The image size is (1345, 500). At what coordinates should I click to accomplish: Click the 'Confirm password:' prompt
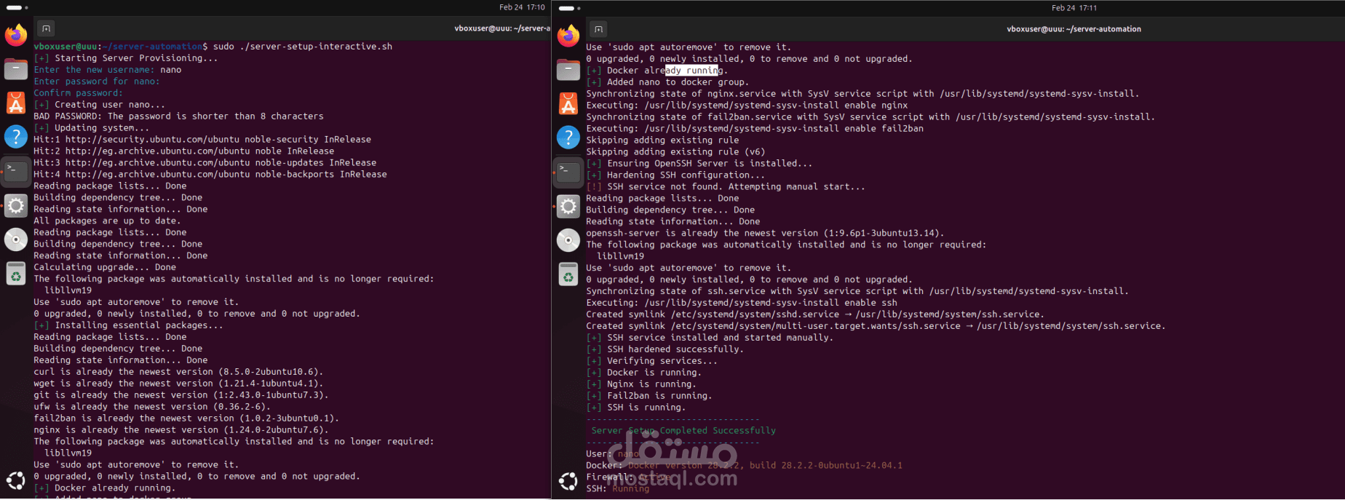coord(79,93)
